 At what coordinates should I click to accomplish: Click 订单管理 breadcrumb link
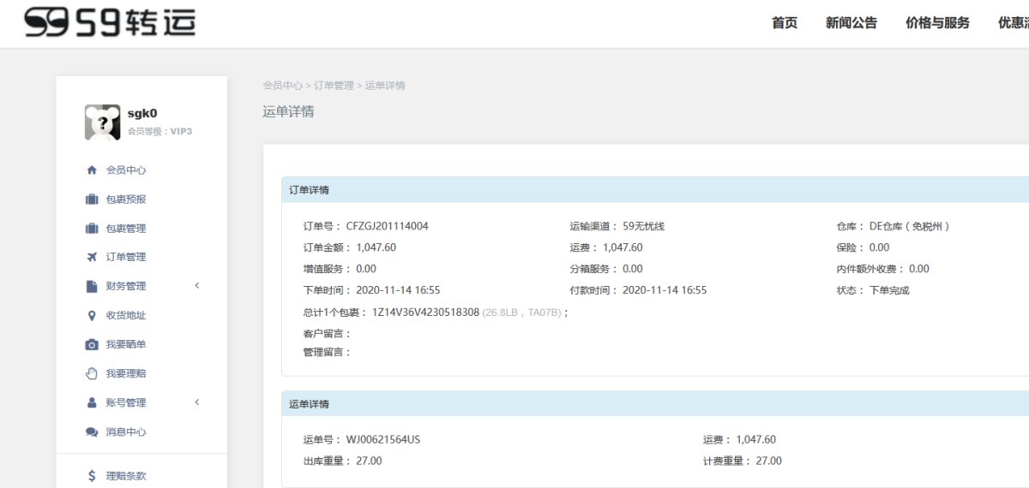(334, 86)
